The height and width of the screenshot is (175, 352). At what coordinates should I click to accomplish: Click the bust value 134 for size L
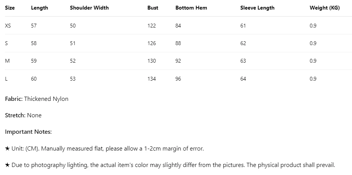pos(152,79)
